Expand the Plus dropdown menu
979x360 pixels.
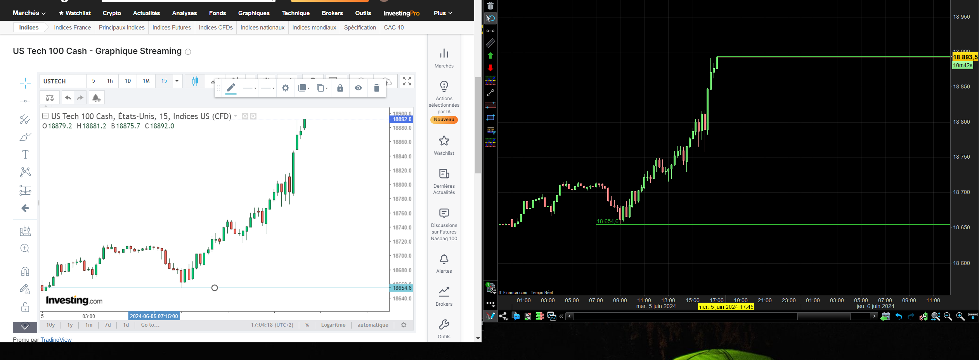[x=443, y=13]
